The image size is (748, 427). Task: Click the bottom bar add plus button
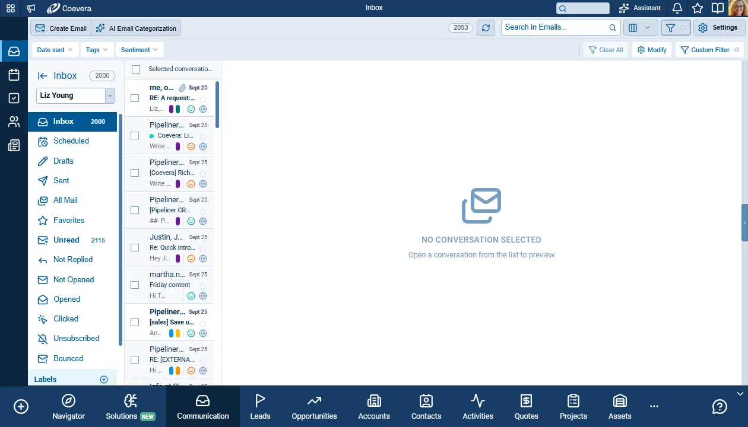pyautogui.click(x=21, y=407)
